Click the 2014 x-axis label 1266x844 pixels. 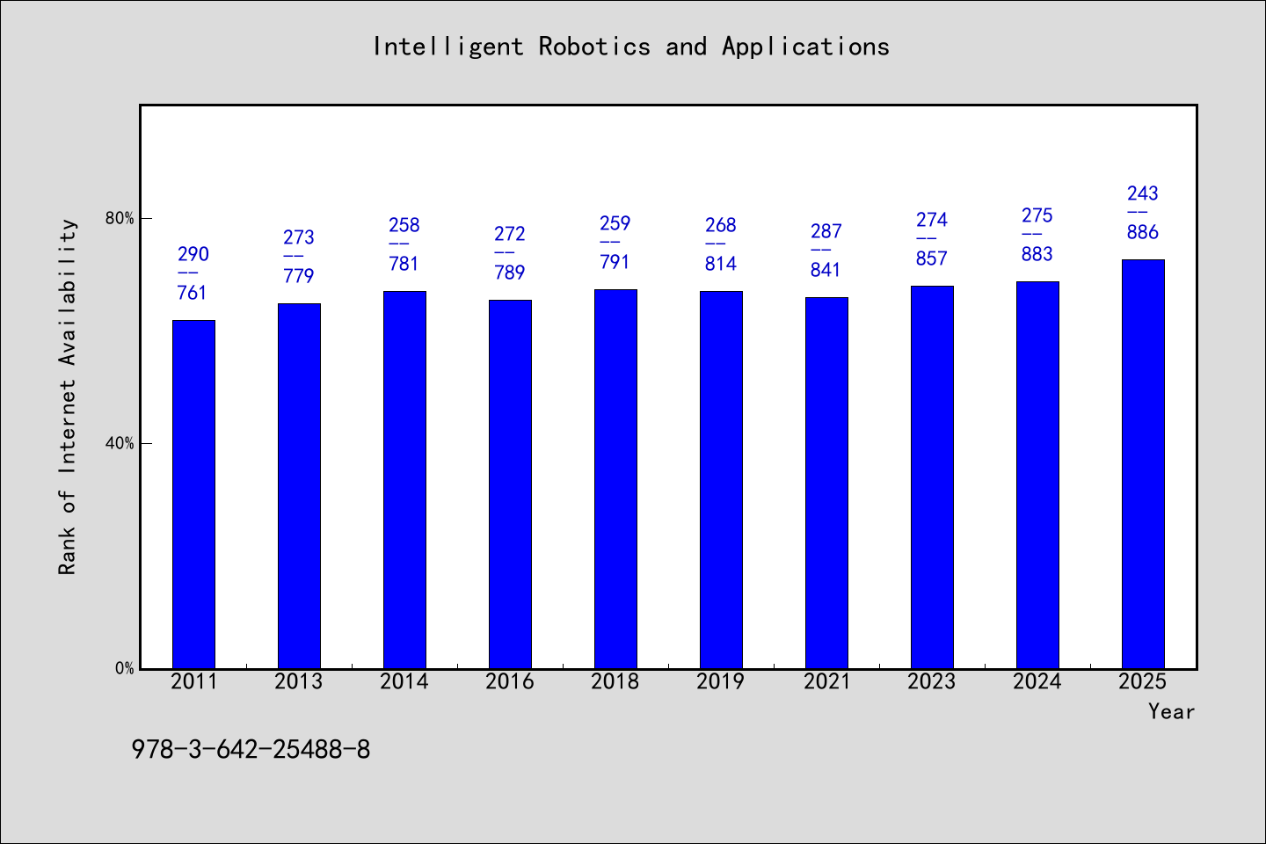point(404,681)
